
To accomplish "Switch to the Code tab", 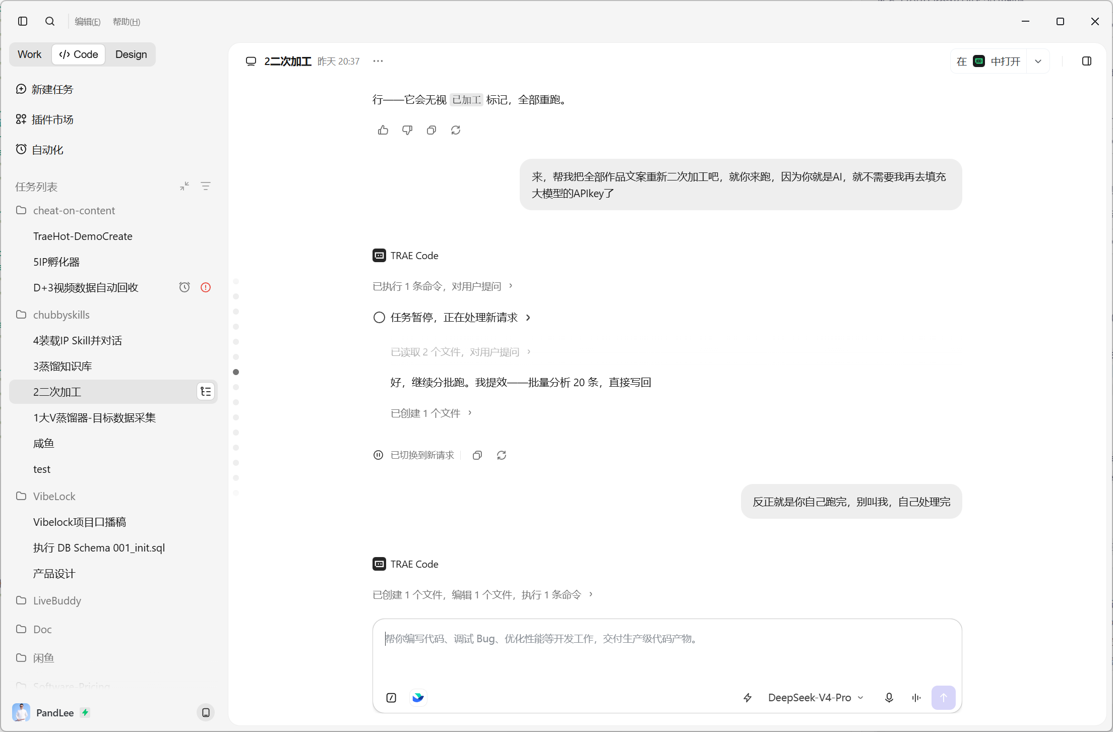I will coord(79,54).
